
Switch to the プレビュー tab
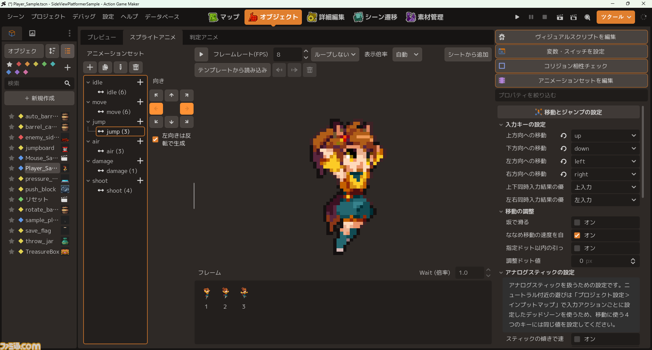tap(102, 37)
